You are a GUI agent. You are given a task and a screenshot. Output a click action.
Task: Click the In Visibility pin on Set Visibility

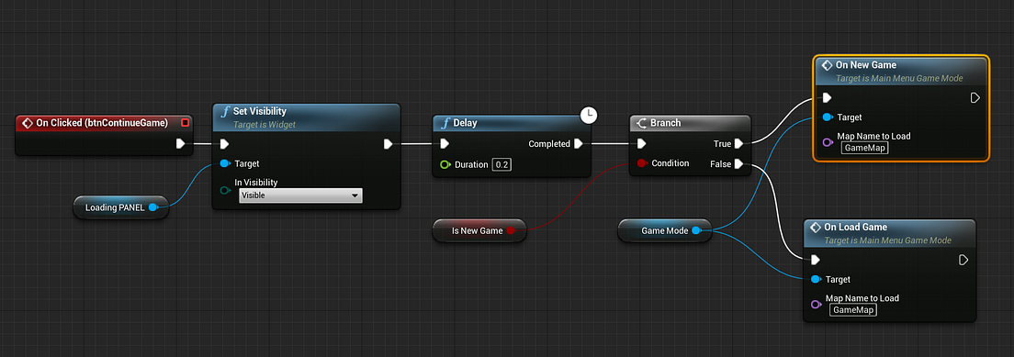(224, 190)
